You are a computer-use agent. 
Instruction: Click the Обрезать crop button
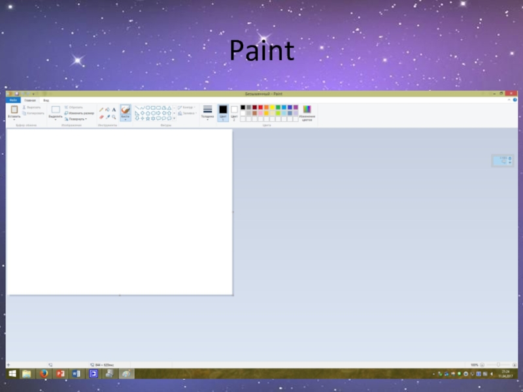(73, 107)
